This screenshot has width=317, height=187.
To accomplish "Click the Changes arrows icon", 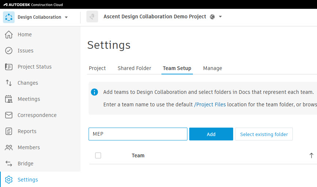I will [x=9, y=83].
